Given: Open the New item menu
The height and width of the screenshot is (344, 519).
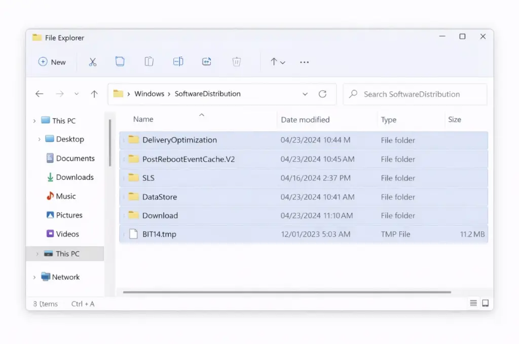Looking at the screenshot, I should click(x=52, y=62).
